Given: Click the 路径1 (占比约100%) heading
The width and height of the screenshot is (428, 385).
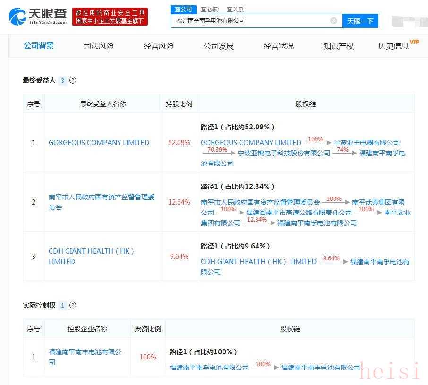Looking at the screenshot, I should [203, 352].
